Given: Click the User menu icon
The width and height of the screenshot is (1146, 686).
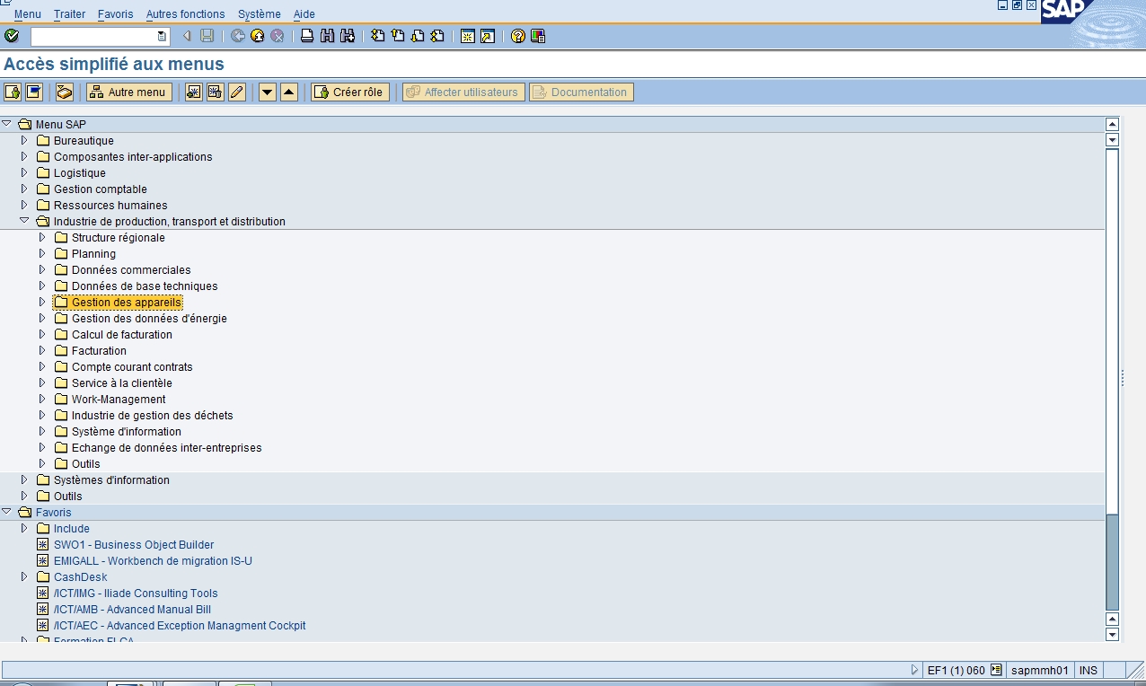Looking at the screenshot, I should [13, 92].
